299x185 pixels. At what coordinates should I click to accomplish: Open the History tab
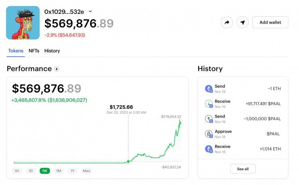52,51
